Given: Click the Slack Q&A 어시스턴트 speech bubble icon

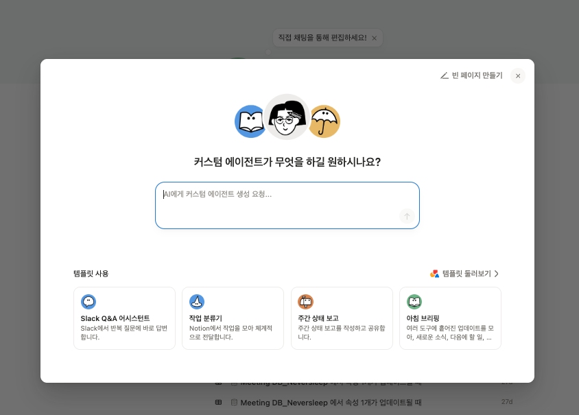Looking at the screenshot, I should tap(87, 300).
